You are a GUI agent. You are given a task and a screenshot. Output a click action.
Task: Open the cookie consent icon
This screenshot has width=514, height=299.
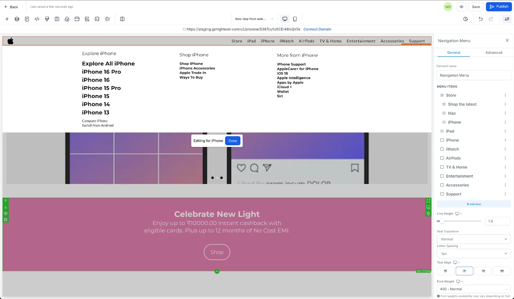[x=107, y=19]
